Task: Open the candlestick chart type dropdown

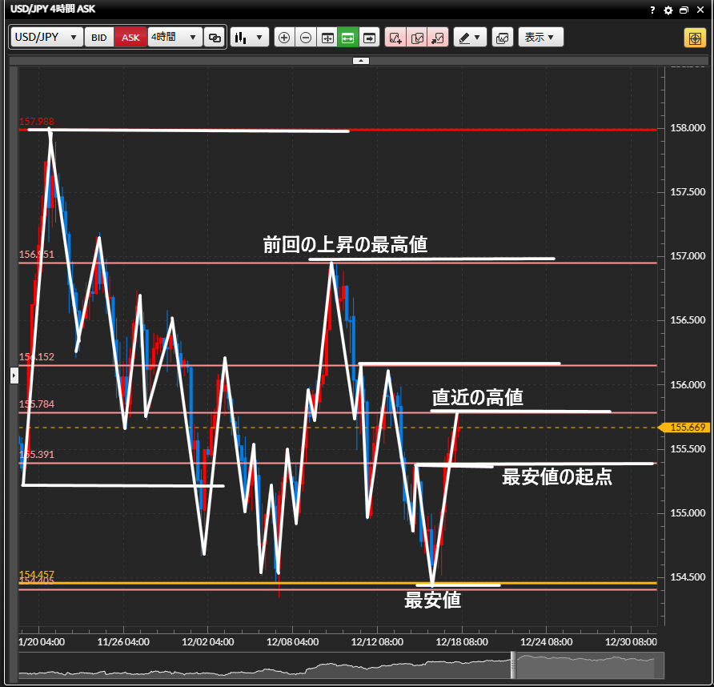Action: (249, 38)
